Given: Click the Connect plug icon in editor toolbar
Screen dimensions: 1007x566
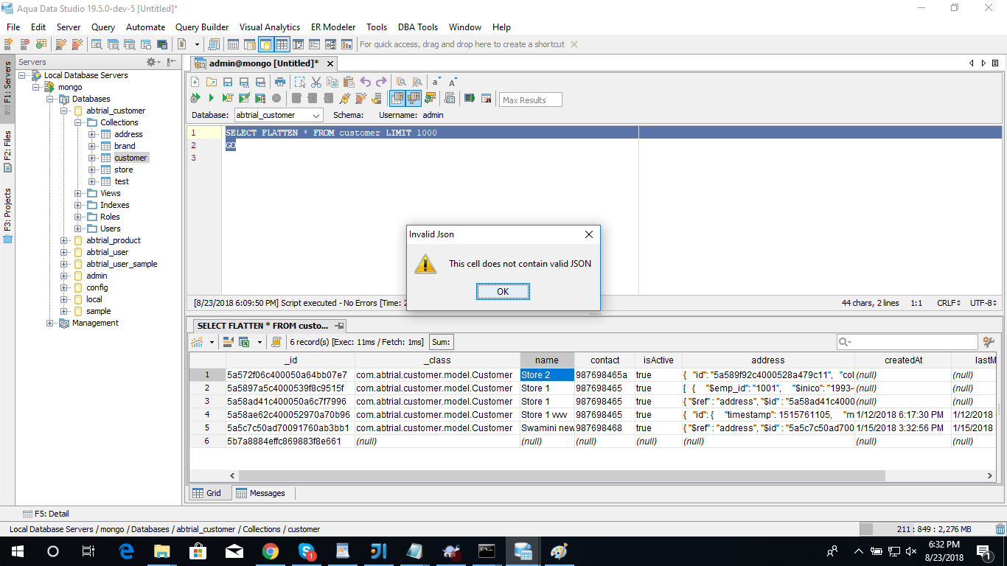Looking at the screenshot, I should click(345, 98).
